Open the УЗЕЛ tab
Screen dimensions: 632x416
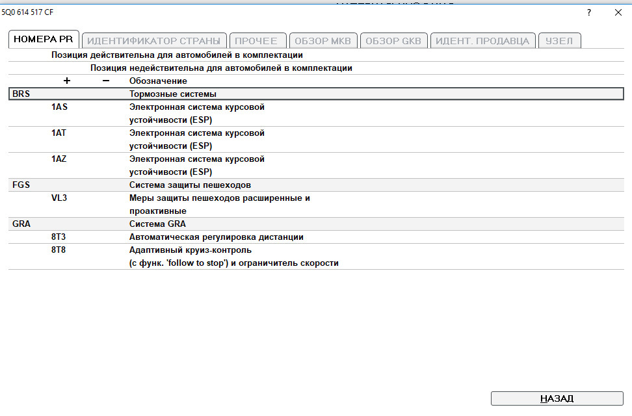tap(559, 40)
